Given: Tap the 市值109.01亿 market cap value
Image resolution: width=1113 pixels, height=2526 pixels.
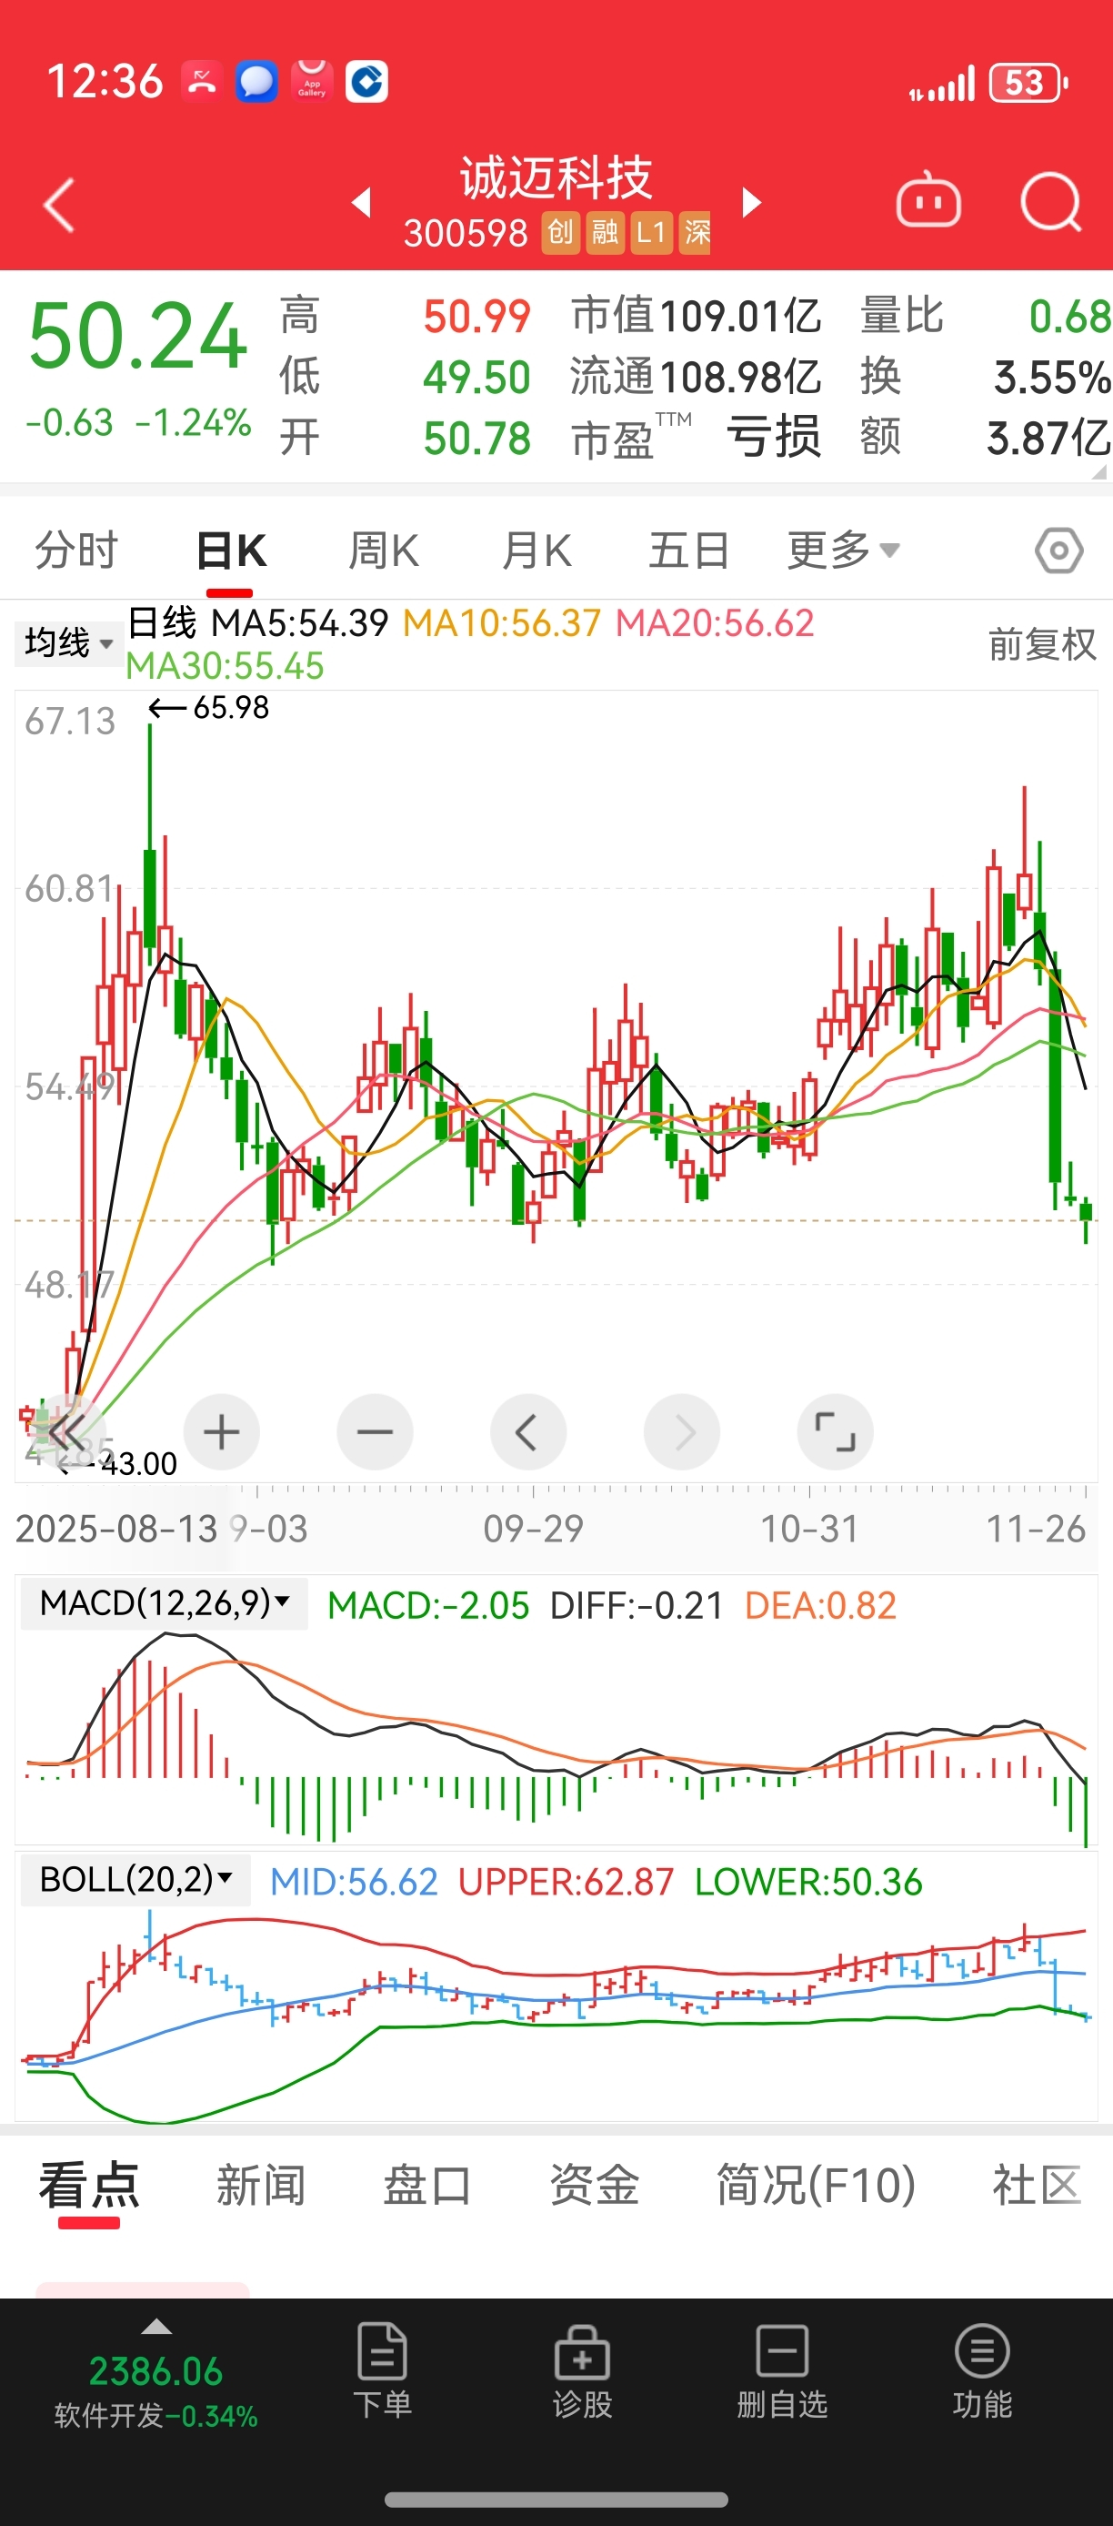Looking at the screenshot, I should 696,316.
